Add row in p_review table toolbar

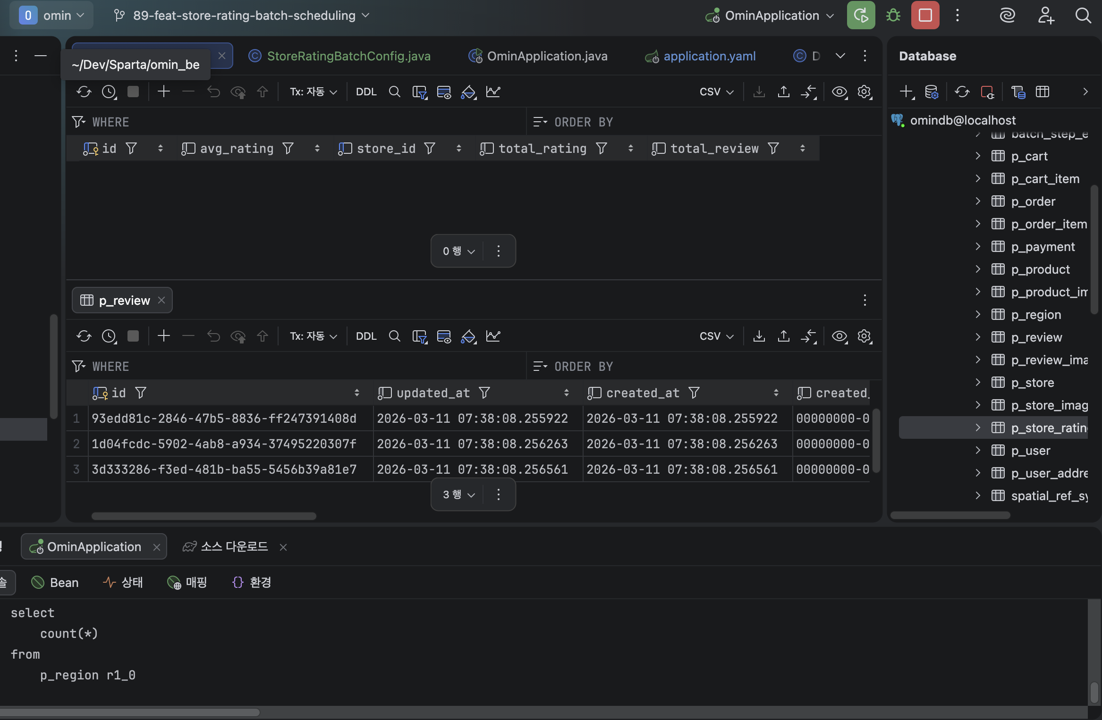(164, 336)
